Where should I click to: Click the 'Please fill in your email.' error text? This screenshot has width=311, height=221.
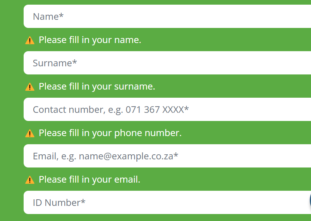pos(89,180)
